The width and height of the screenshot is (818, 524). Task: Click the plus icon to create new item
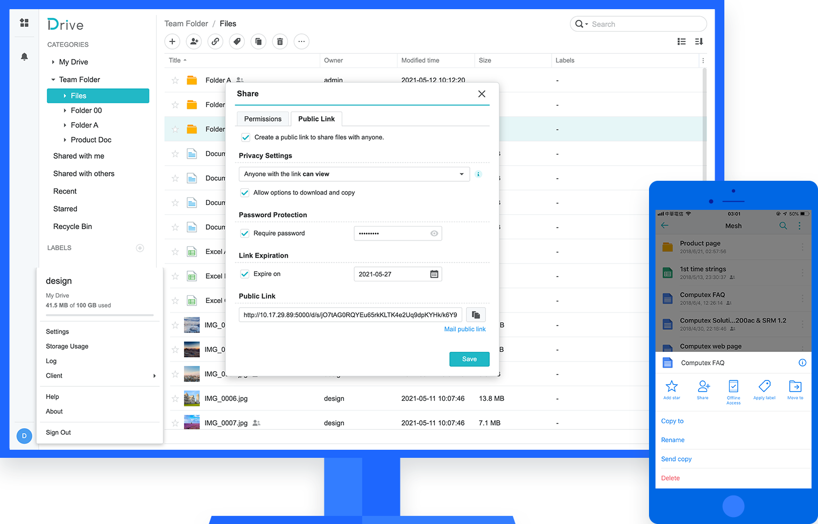tap(172, 41)
